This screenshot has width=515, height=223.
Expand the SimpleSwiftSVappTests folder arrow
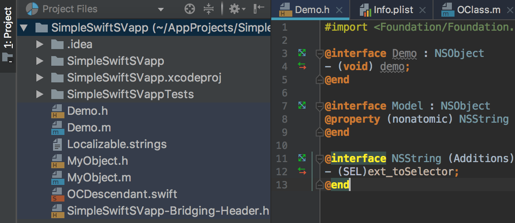(x=40, y=95)
